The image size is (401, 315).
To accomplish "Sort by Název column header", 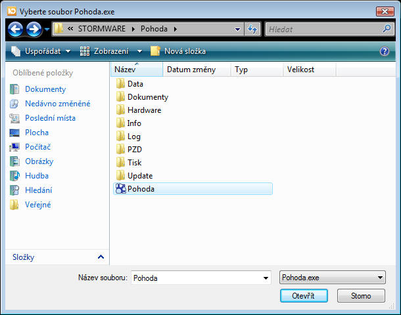I will (137, 70).
